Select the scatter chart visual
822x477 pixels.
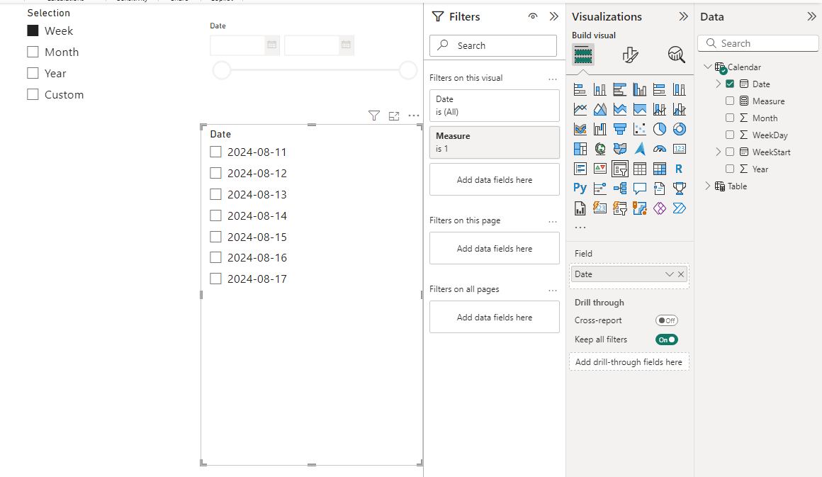(x=640, y=129)
